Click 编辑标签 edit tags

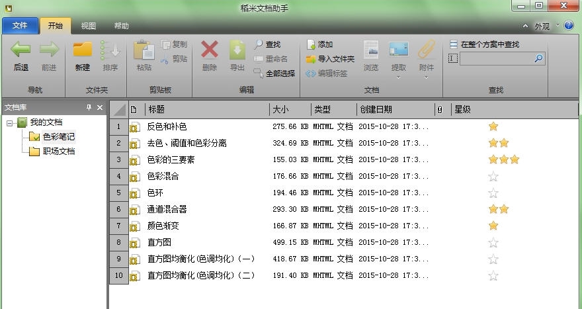(x=326, y=73)
